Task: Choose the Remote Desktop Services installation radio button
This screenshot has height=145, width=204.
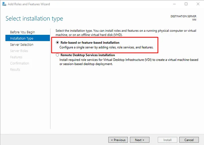Action: click(58, 55)
